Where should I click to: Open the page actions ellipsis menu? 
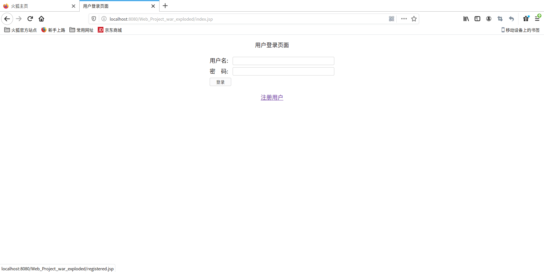click(x=403, y=19)
